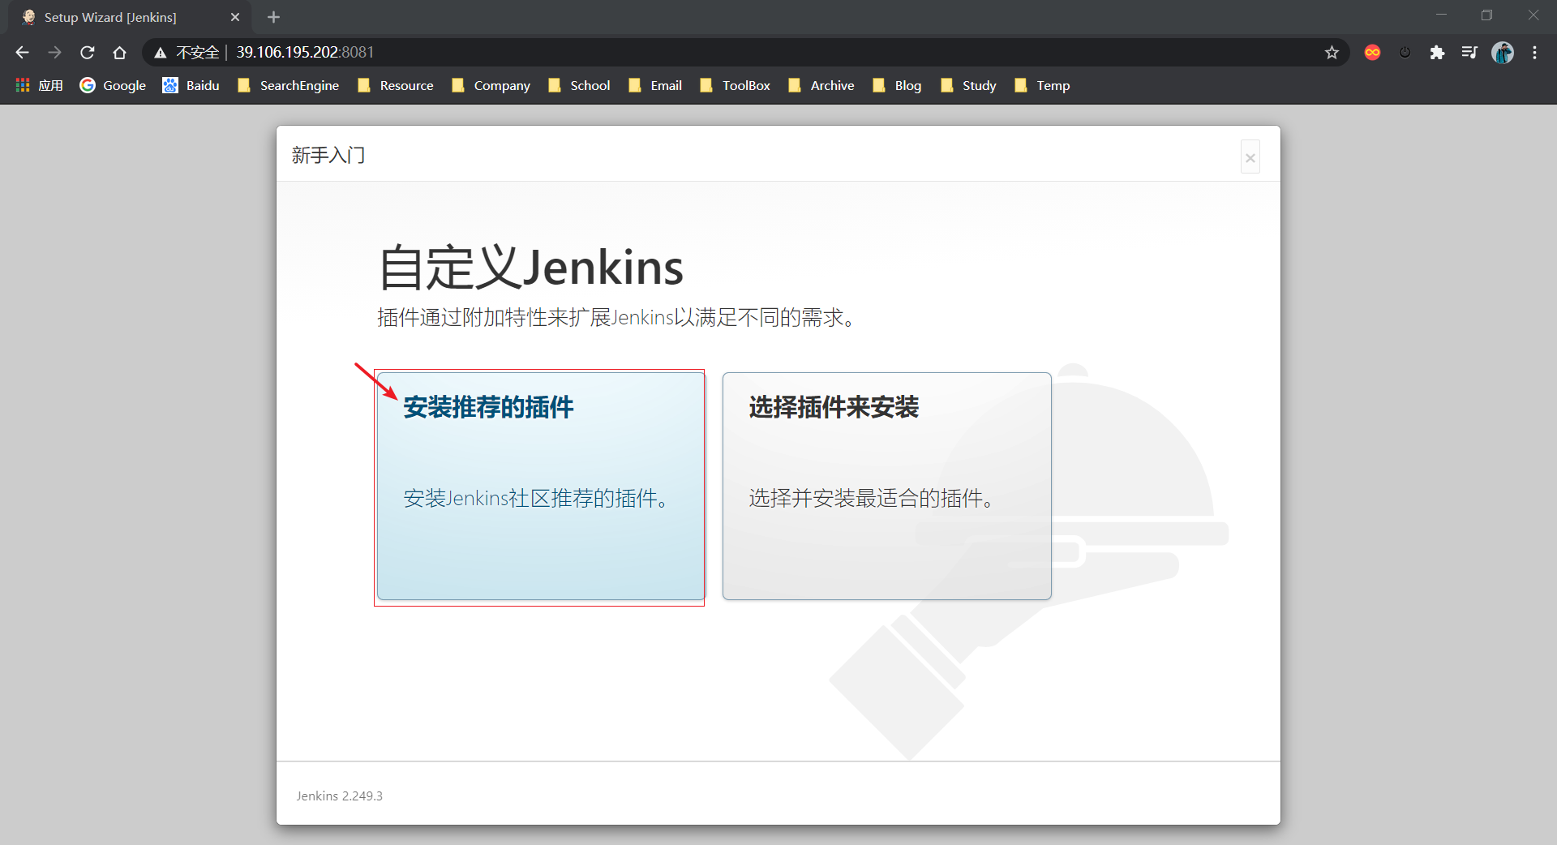Open the Resource bookmark folder
Viewport: 1557px width, 845px height.
[x=396, y=85]
